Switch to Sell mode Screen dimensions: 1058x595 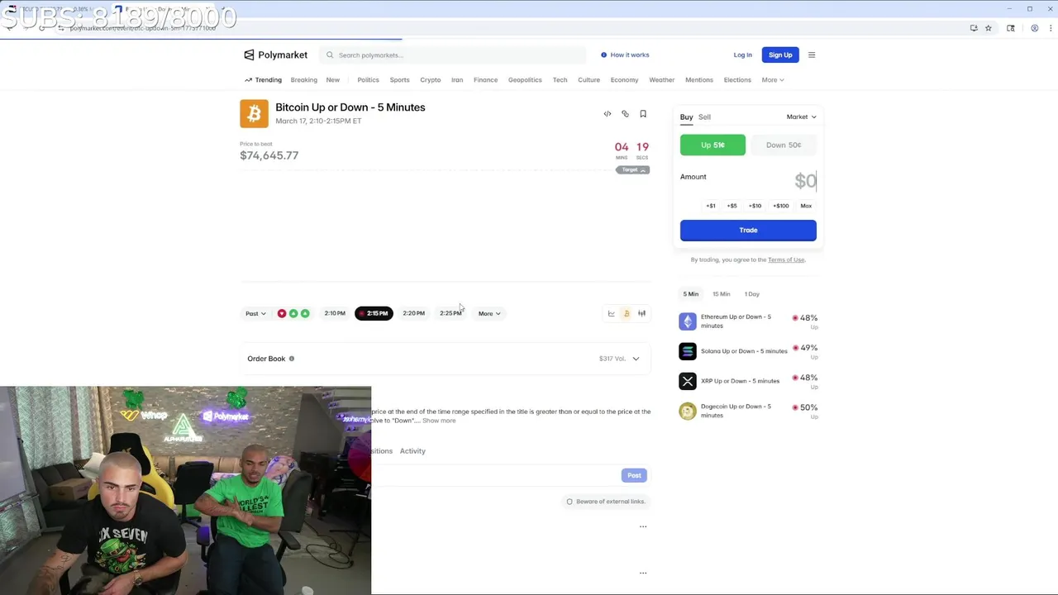pyautogui.click(x=704, y=117)
